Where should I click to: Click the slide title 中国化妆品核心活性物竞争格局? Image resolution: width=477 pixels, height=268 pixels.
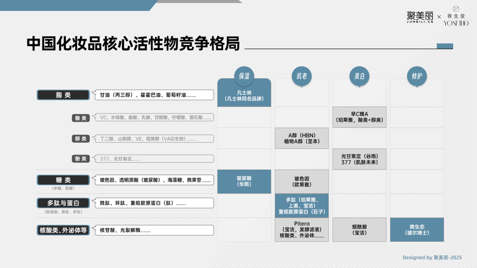(x=133, y=43)
